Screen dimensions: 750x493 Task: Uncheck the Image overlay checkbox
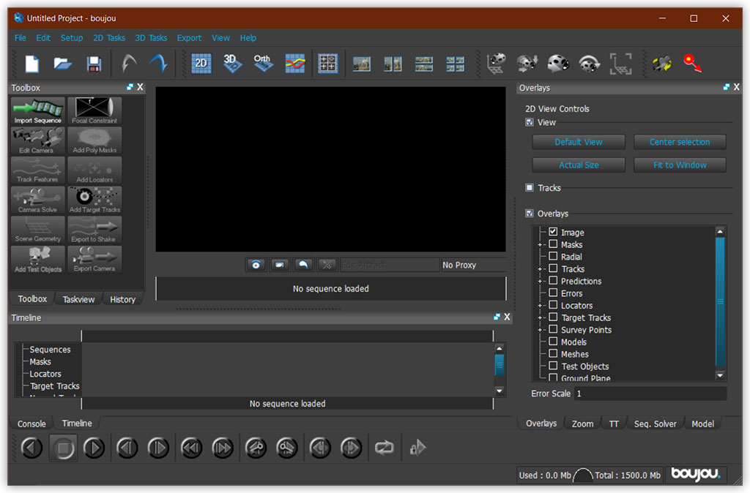pos(553,232)
